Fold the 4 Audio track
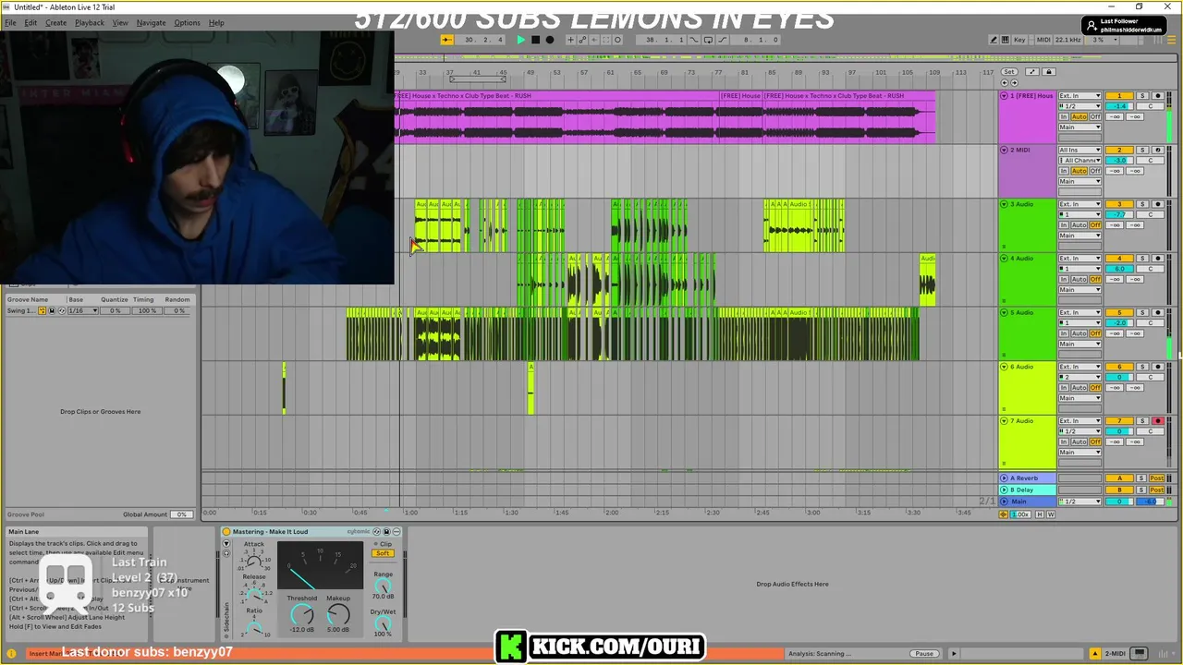The image size is (1183, 665). coord(1004,258)
